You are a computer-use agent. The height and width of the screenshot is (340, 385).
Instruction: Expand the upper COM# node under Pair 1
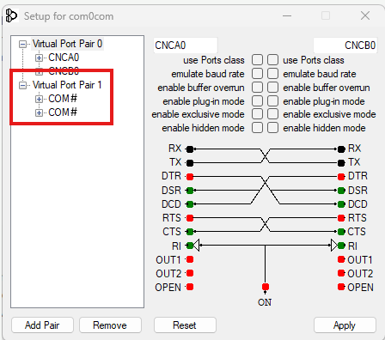(39, 99)
